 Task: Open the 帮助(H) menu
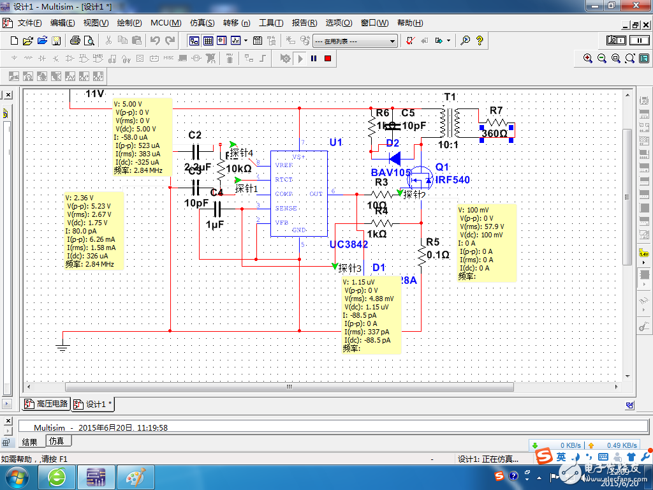click(410, 23)
